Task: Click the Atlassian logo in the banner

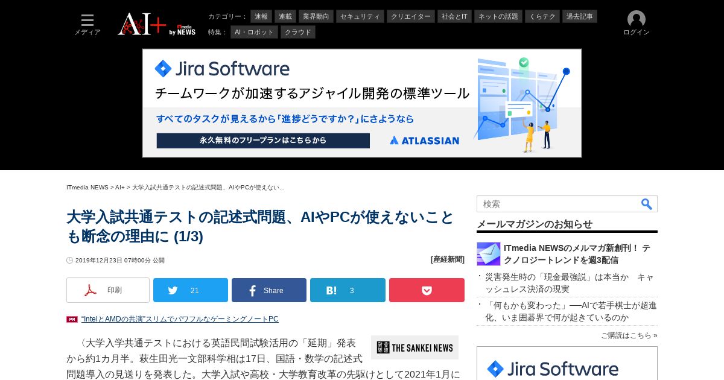Action: (424, 141)
